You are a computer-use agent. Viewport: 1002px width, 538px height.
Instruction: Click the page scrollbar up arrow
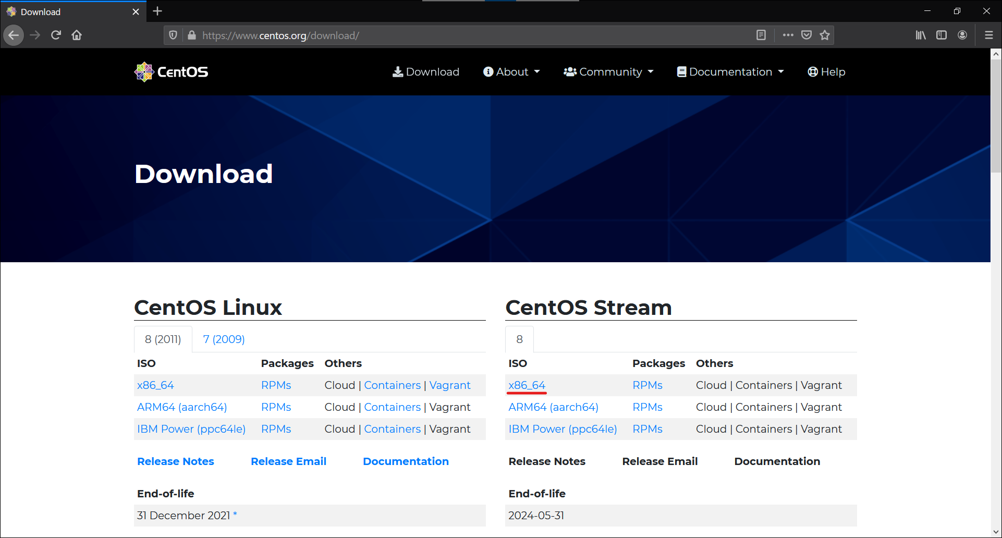(996, 54)
